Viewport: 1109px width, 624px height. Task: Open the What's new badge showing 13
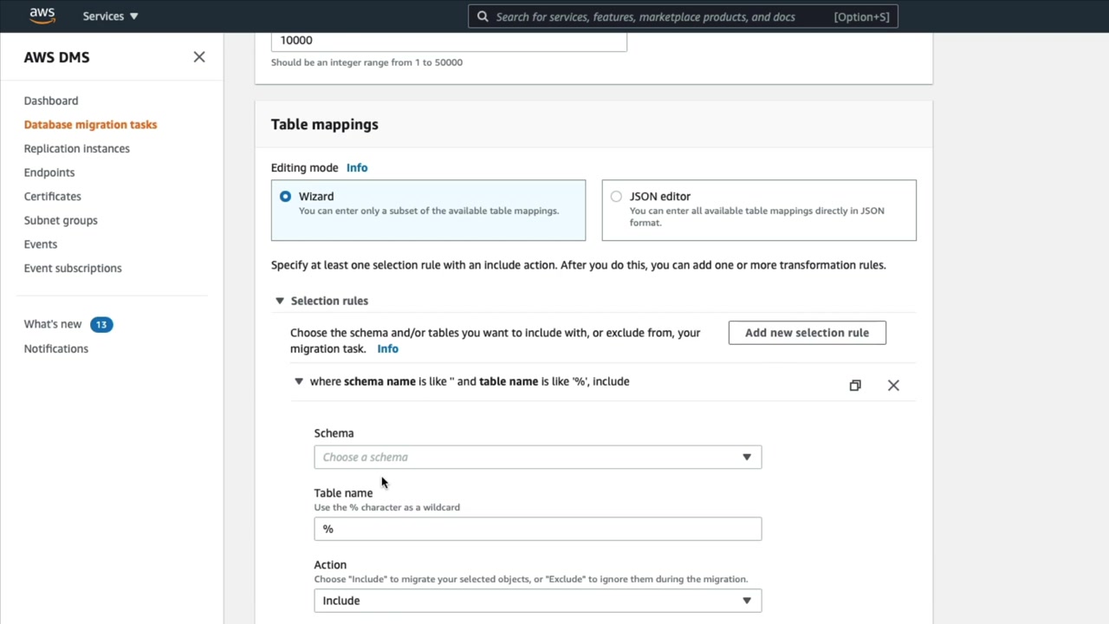[101, 324]
